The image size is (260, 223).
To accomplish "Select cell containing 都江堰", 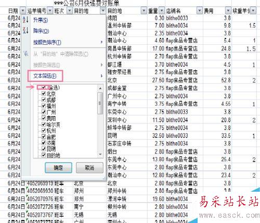I will pyautogui.click(x=127, y=65).
